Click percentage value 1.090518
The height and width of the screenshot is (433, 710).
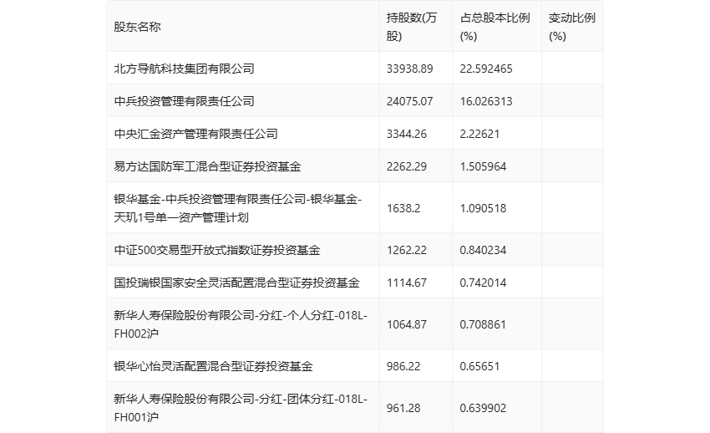483,208
